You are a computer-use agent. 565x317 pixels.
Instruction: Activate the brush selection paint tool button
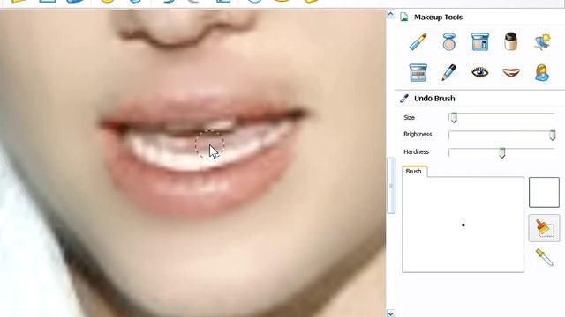pos(544,228)
